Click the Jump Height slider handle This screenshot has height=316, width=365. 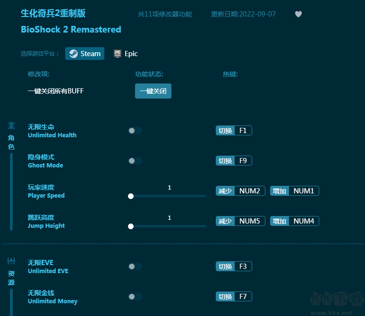(x=131, y=226)
